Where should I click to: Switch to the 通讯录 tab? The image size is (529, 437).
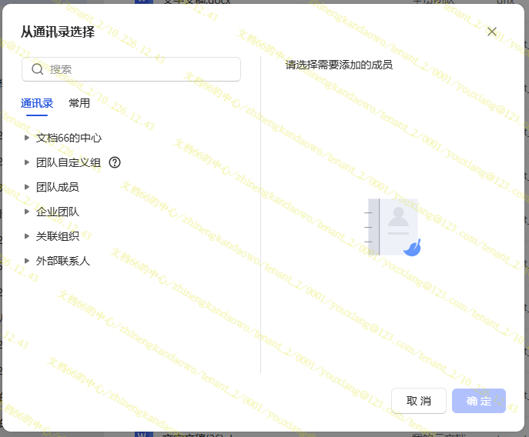click(x=37, y=103)
